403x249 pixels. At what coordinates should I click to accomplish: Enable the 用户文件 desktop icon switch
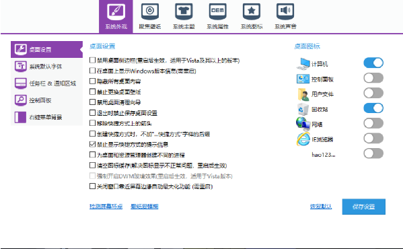[373, 93]
